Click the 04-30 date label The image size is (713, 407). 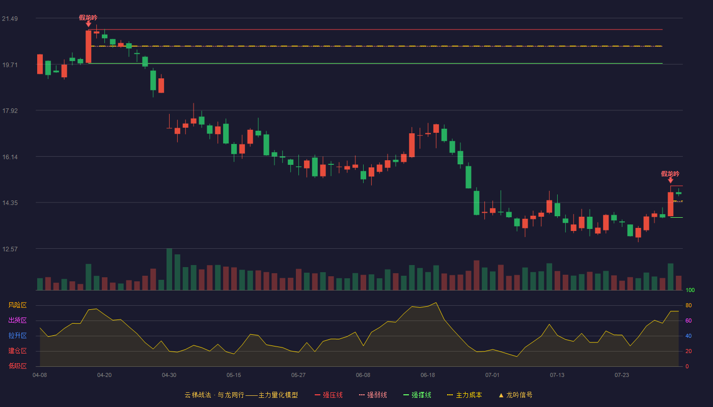point(169,375)
